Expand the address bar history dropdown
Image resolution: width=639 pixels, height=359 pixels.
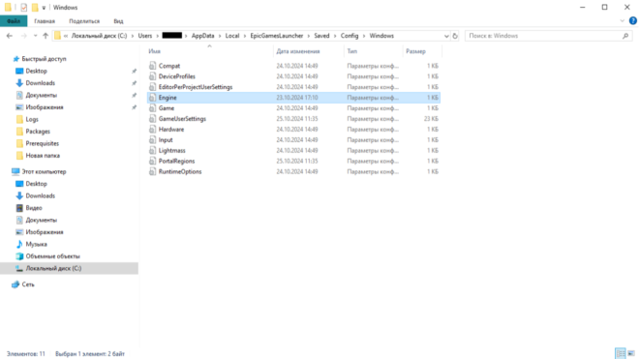coord(446,36)
